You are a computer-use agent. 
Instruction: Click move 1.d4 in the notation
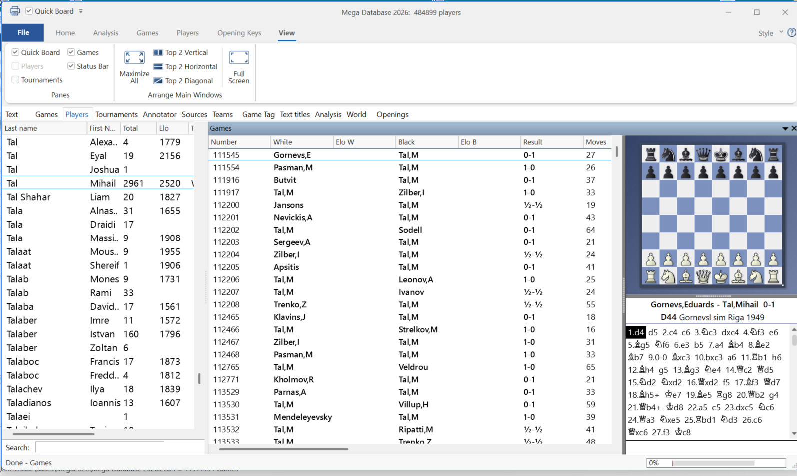tap(636, 332)
